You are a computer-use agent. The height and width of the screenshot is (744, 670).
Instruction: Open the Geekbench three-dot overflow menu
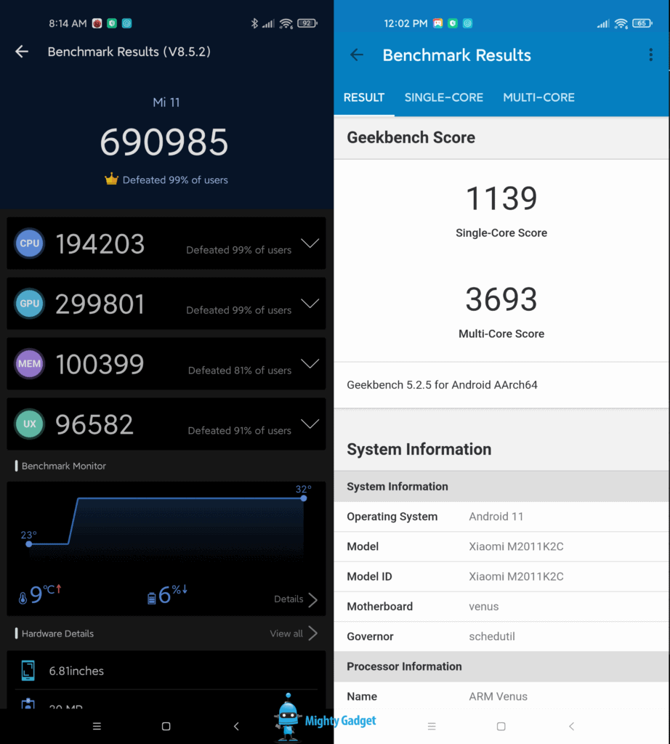[x=650, y=55]
